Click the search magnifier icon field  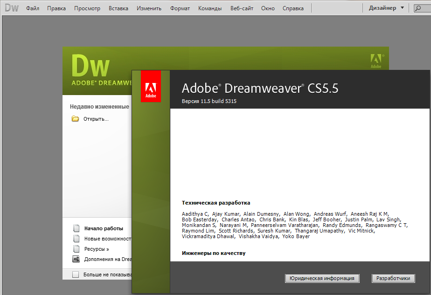(x=422, y=8)
